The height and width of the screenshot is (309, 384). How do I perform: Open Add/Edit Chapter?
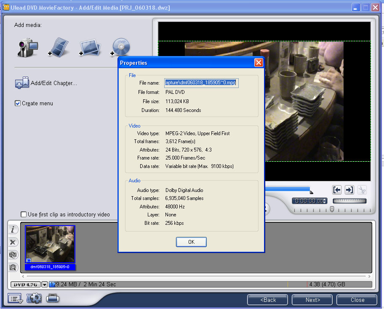pos(46,83)
